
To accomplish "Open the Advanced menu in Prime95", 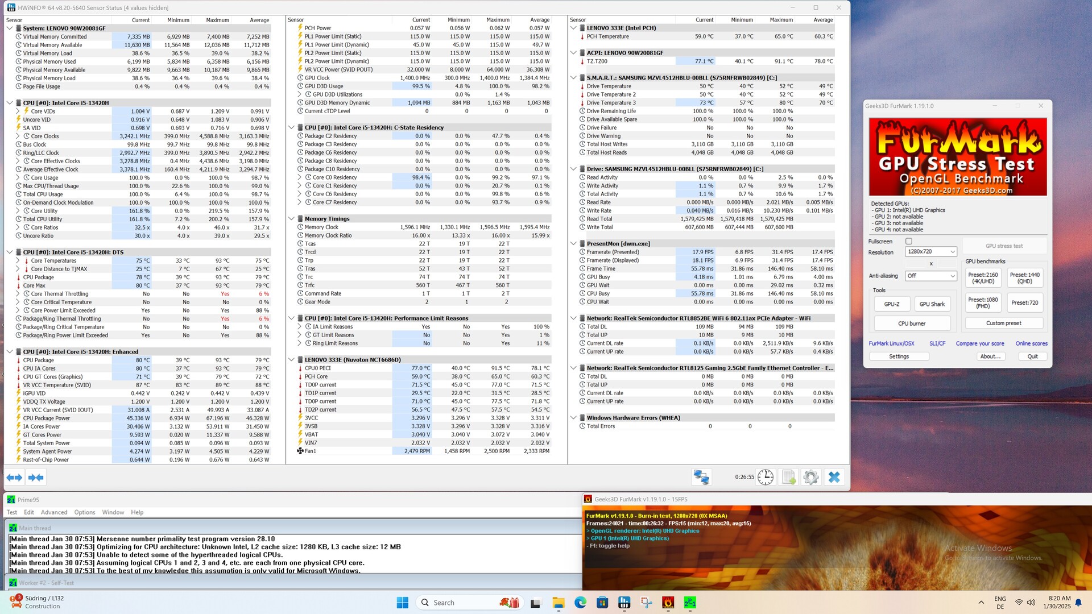I will coord(54,512).
